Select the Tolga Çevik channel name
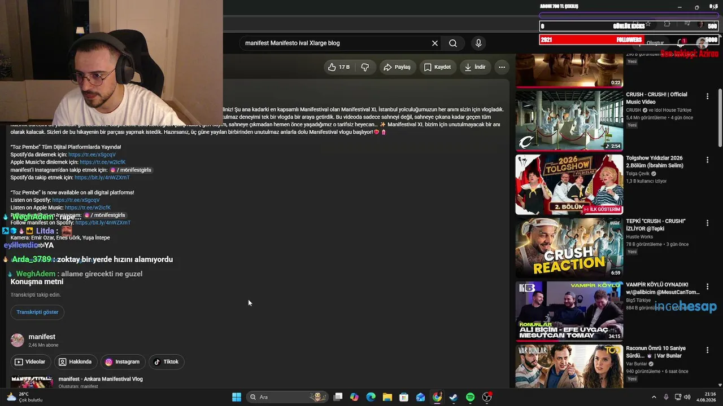723x406 pixels. tap(638, 174)
